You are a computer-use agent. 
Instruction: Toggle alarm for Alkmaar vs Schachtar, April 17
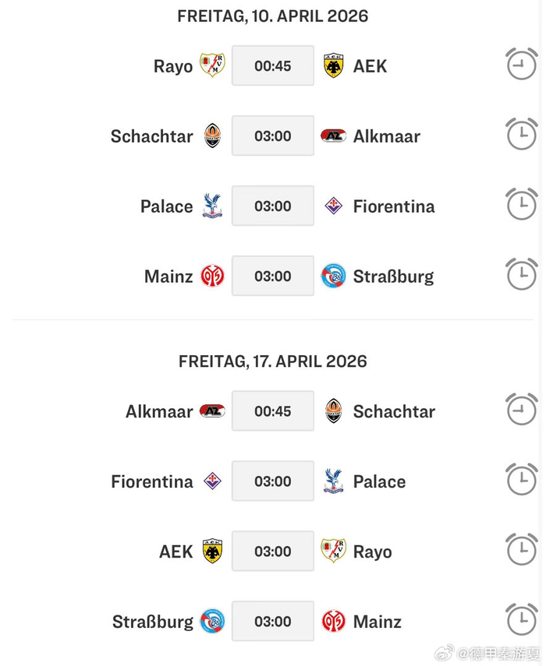coord(521,410)
